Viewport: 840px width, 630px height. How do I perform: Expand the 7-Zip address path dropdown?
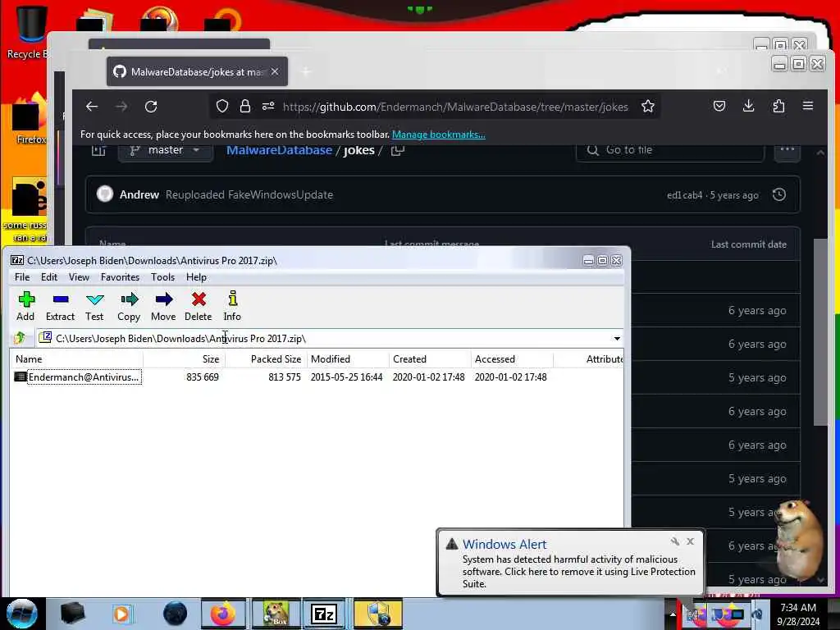tap(617, 339)
